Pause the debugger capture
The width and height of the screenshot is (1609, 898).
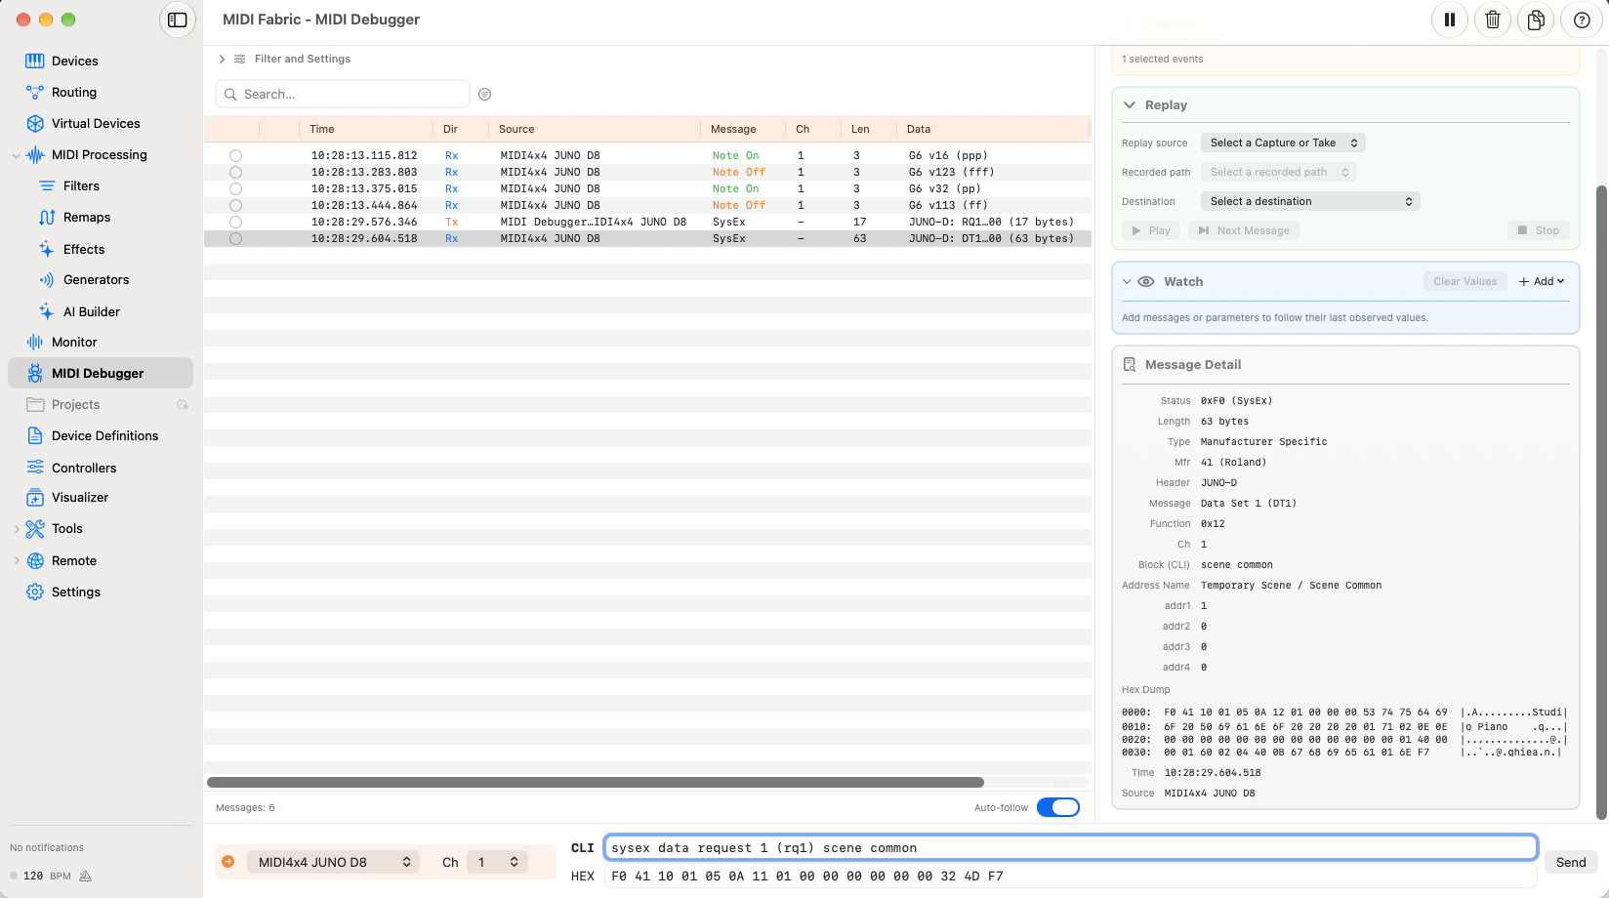(x=1450, y=20)
